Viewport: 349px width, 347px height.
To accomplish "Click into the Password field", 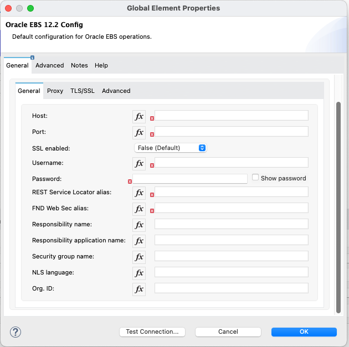I will [190, 179].
